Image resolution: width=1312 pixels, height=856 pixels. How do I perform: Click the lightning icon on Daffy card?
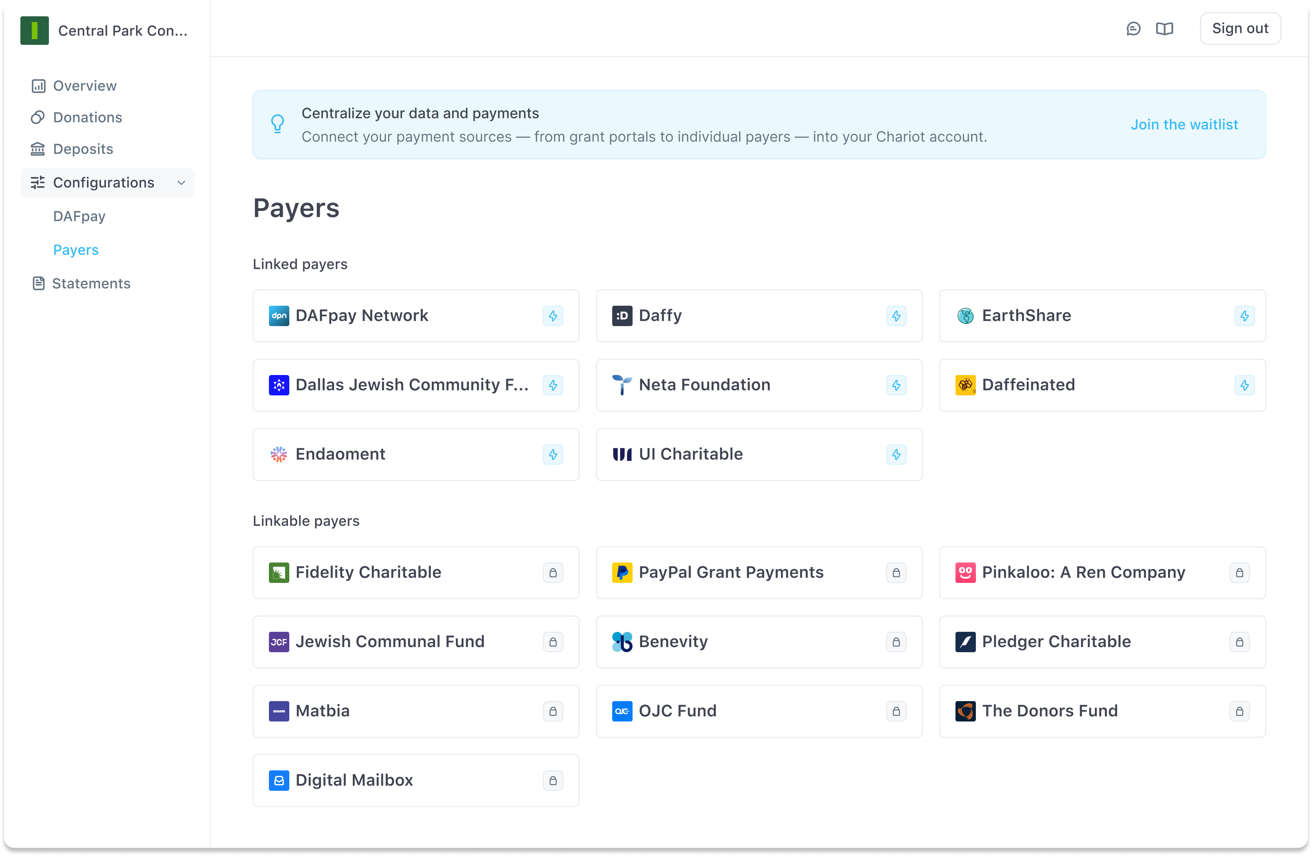896,316
